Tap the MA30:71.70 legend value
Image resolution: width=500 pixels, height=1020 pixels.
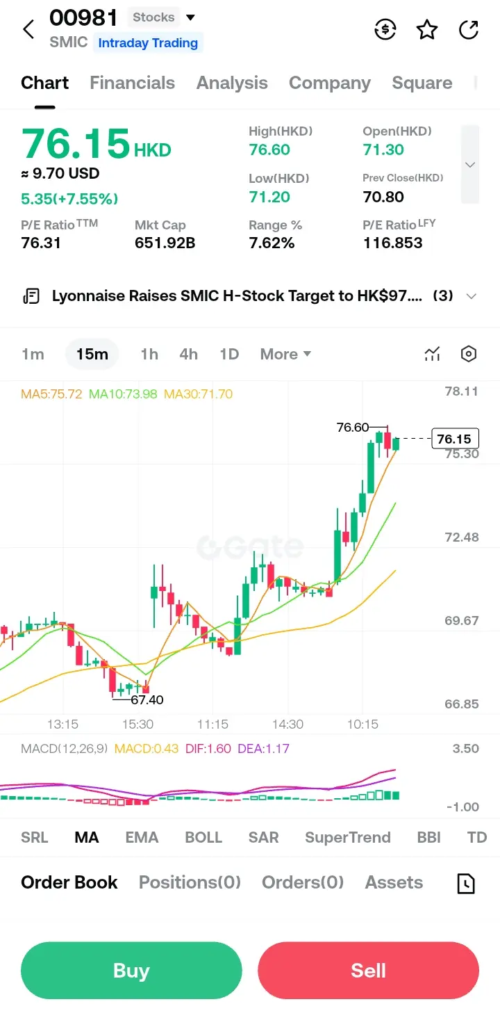click(x=198, y=394)
